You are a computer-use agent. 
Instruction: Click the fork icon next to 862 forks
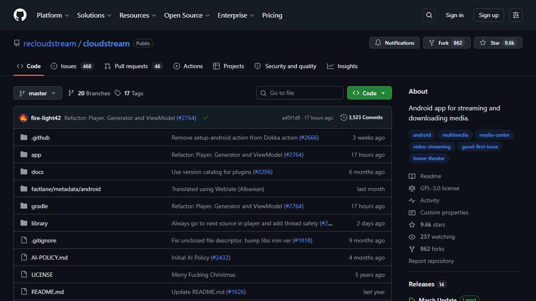point(412,249)
